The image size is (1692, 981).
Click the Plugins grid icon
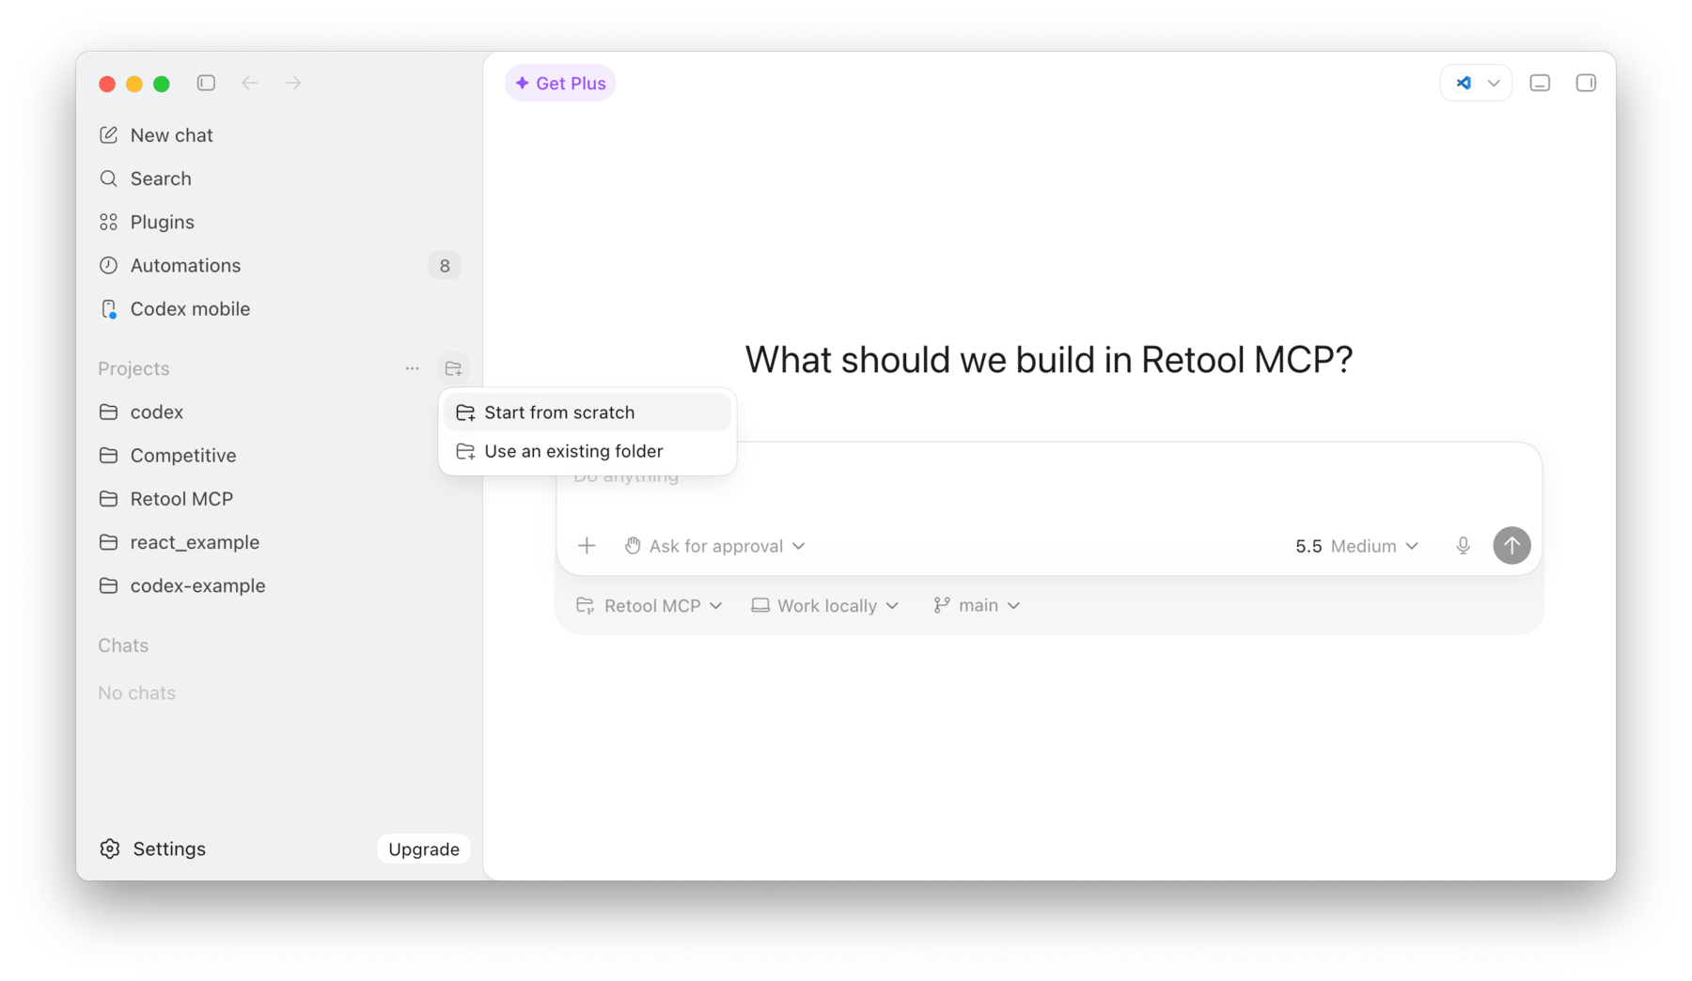[109, 222]
